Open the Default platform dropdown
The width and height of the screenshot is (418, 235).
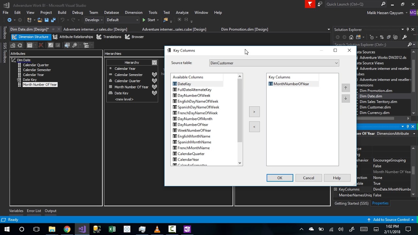pos(122,20)
